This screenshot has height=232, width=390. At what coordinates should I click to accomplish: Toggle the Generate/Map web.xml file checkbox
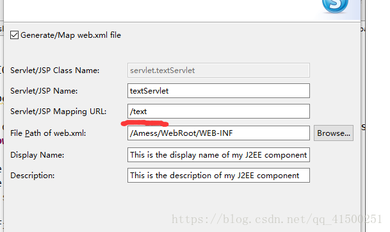tap(15, 35)
